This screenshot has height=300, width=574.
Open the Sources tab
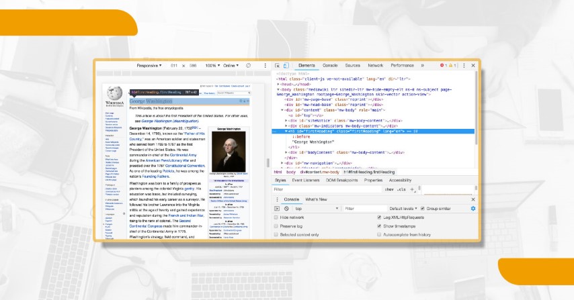[352, 65]
